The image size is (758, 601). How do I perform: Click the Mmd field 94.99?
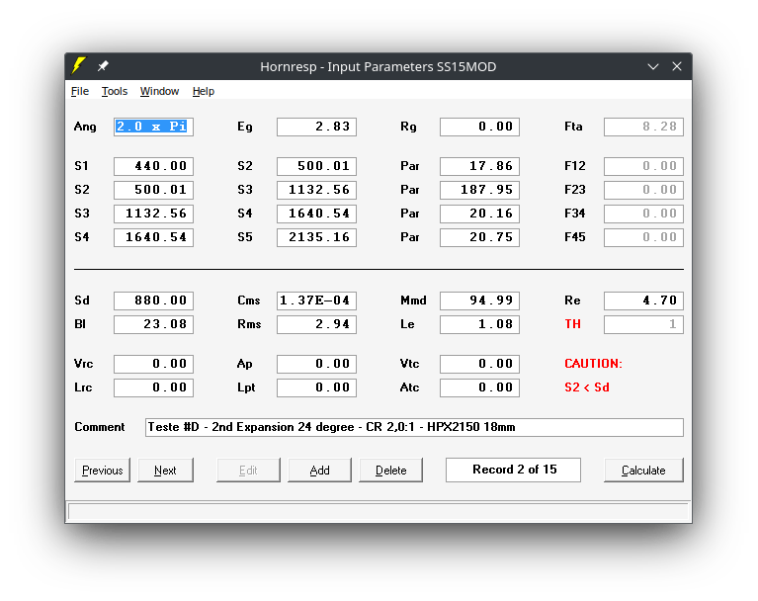[x=479, y=300]
